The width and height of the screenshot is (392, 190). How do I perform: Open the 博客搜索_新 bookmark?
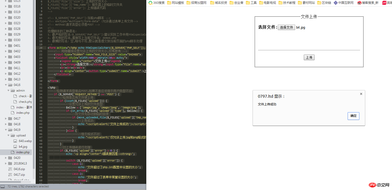tap(368, 3)
